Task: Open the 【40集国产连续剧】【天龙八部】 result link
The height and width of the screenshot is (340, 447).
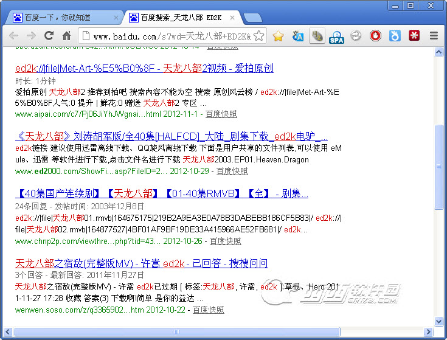Action: tap(162, 194)
